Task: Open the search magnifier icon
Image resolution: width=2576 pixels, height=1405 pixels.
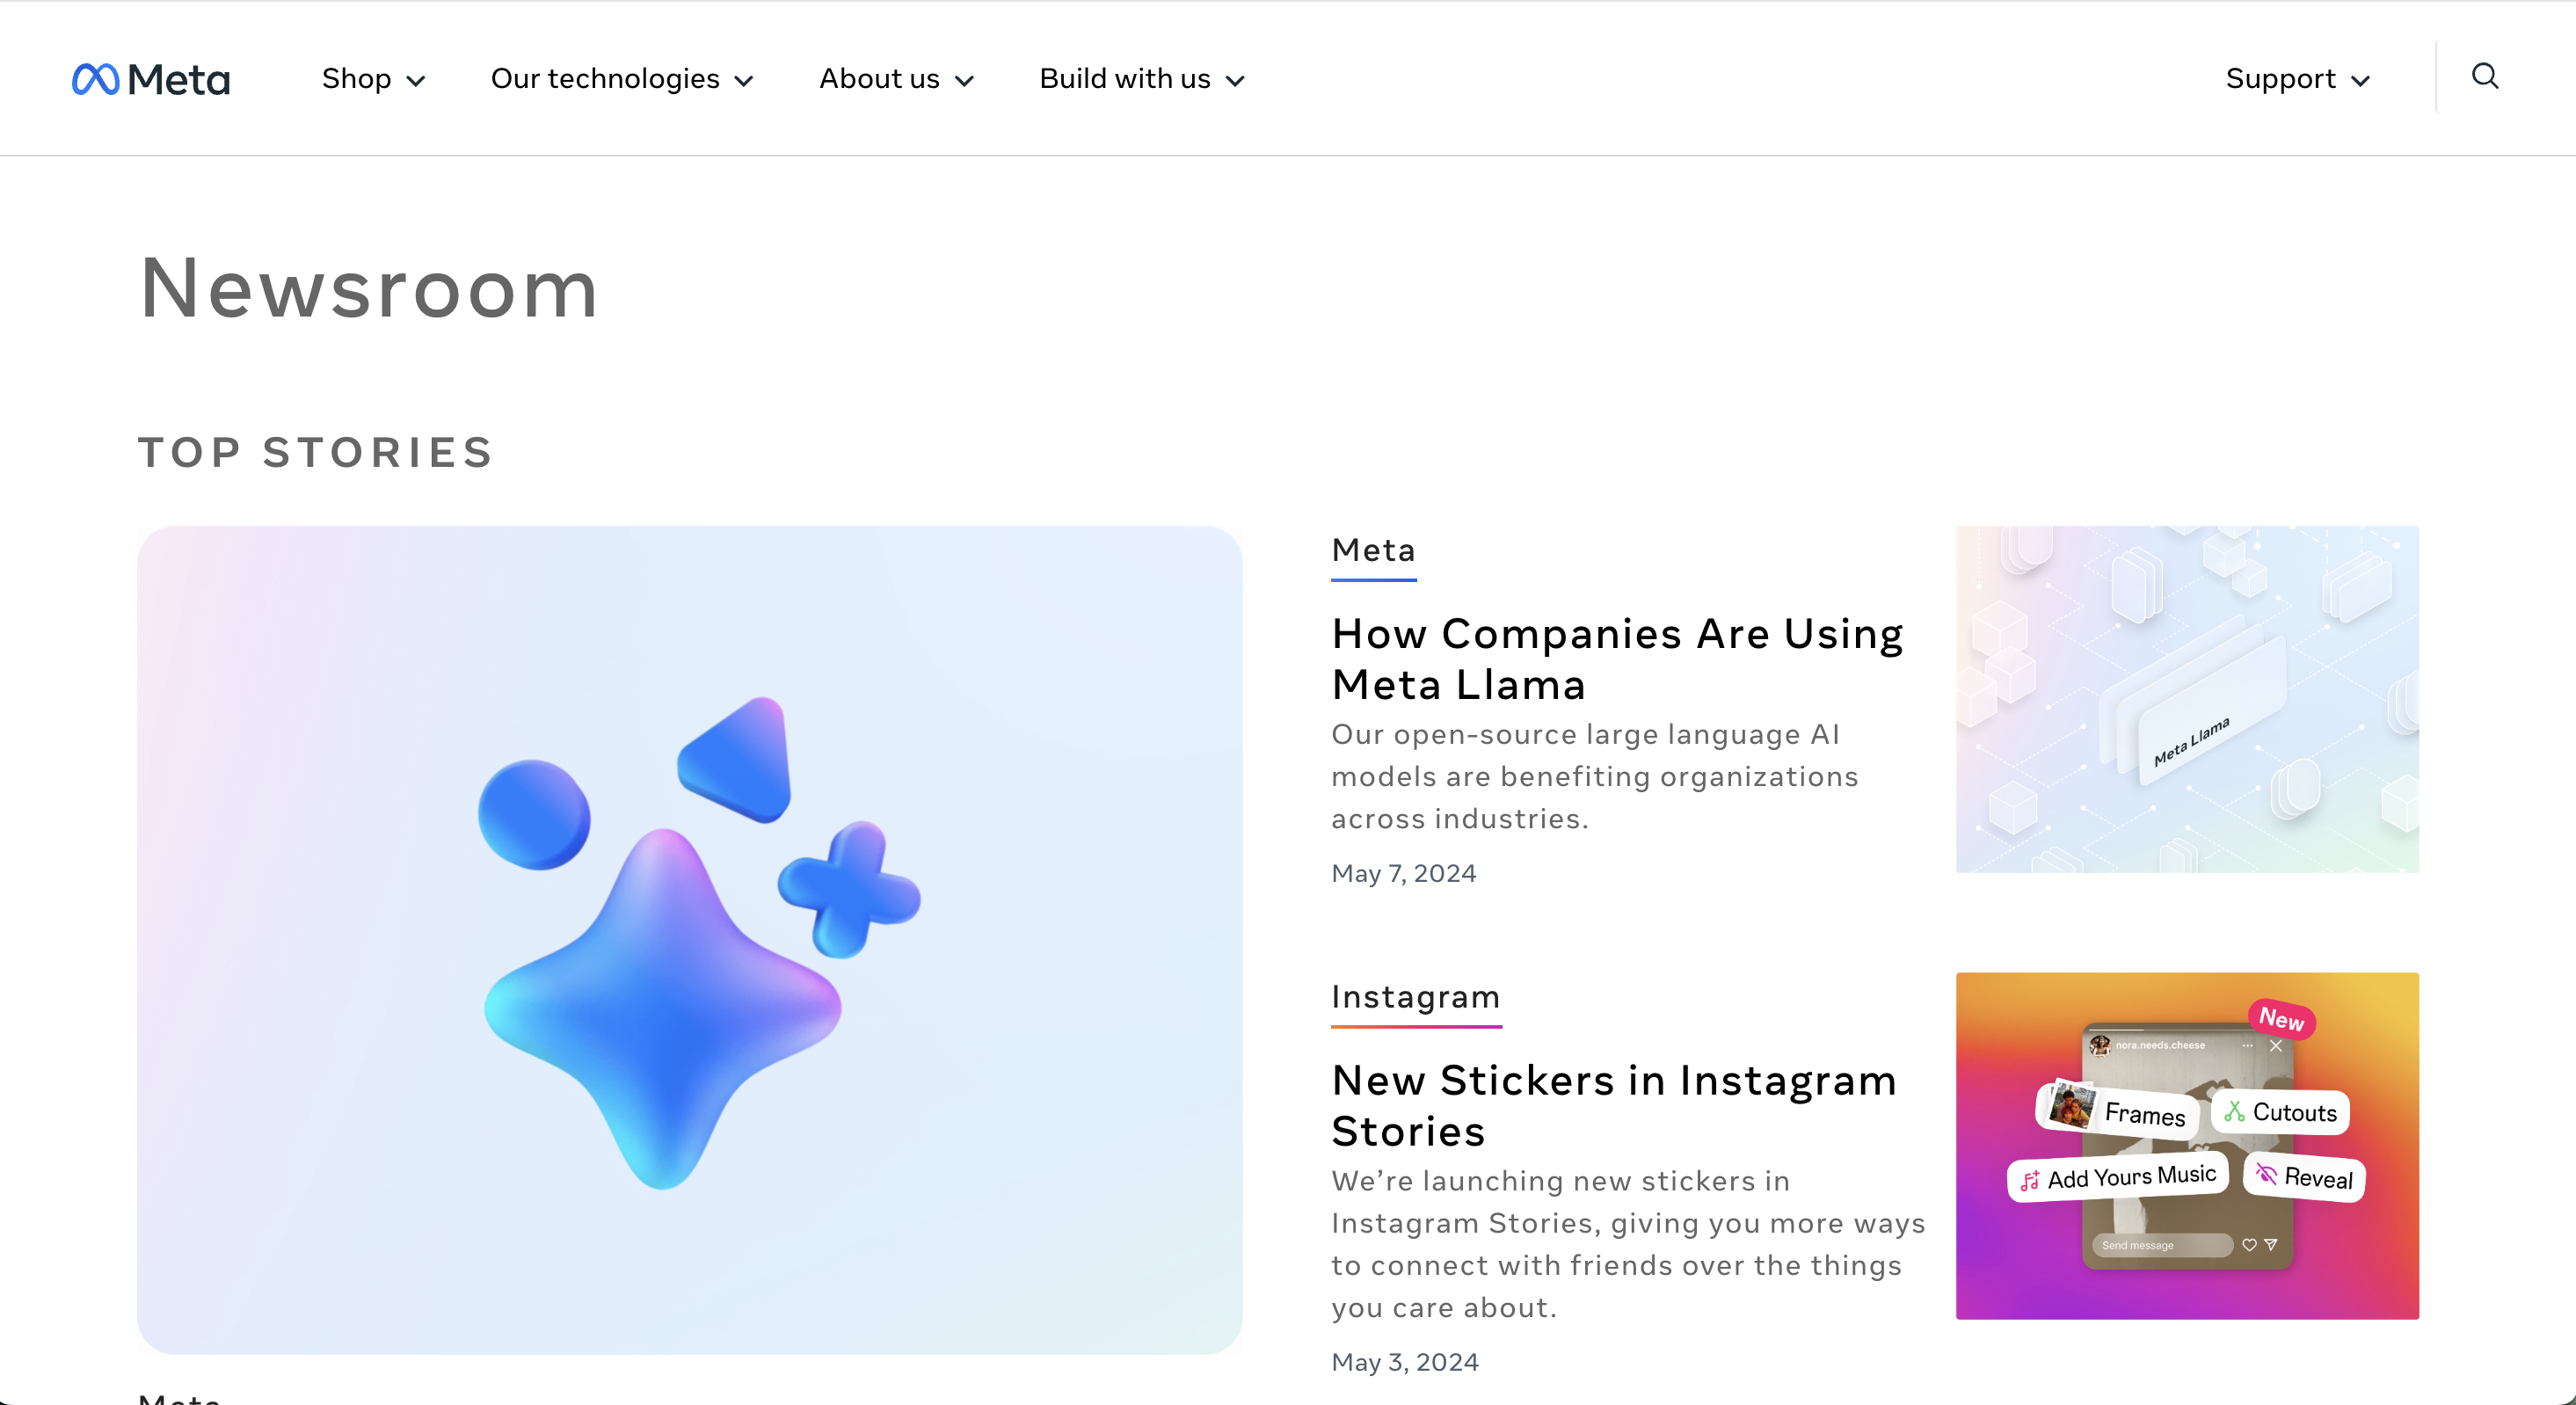Action: pyautogui.click(x=2485, y=76)
